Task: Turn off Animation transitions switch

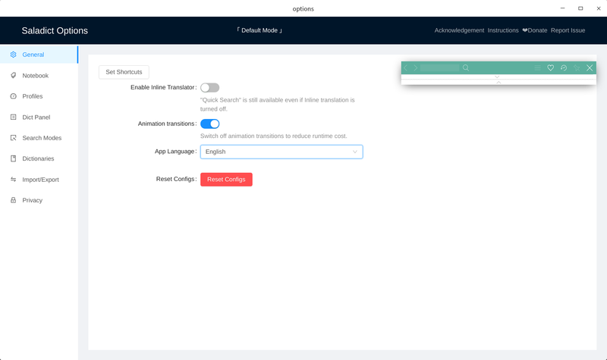Action: click(x=209, y=124)
